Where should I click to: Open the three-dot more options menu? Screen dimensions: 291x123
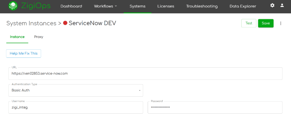(281, 23)
